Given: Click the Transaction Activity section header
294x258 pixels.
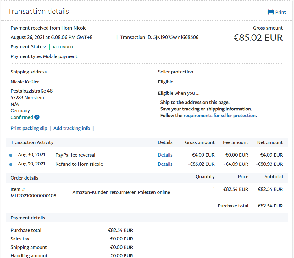Looking at the screenshot, I should click(x=32, y=142).
